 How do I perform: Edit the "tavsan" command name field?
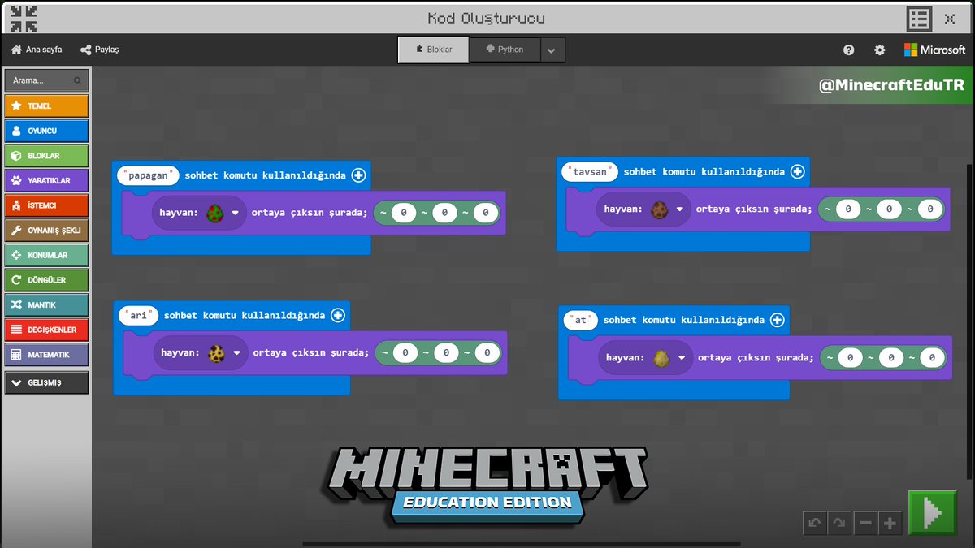click(x=591, y=171)
